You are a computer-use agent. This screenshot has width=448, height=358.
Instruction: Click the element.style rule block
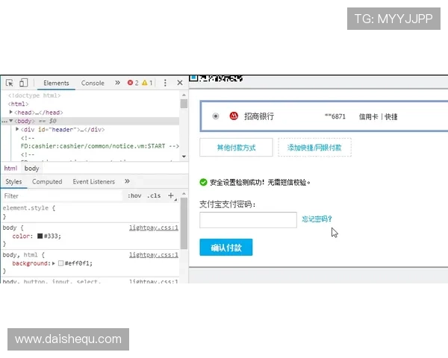[x=90, y=212]
